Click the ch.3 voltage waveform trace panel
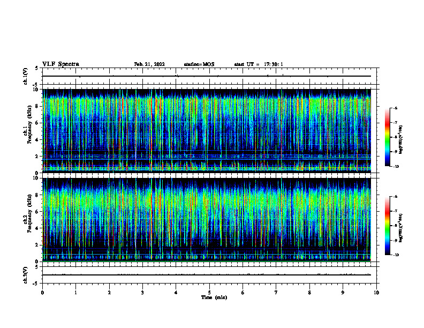 click(209, 275)
